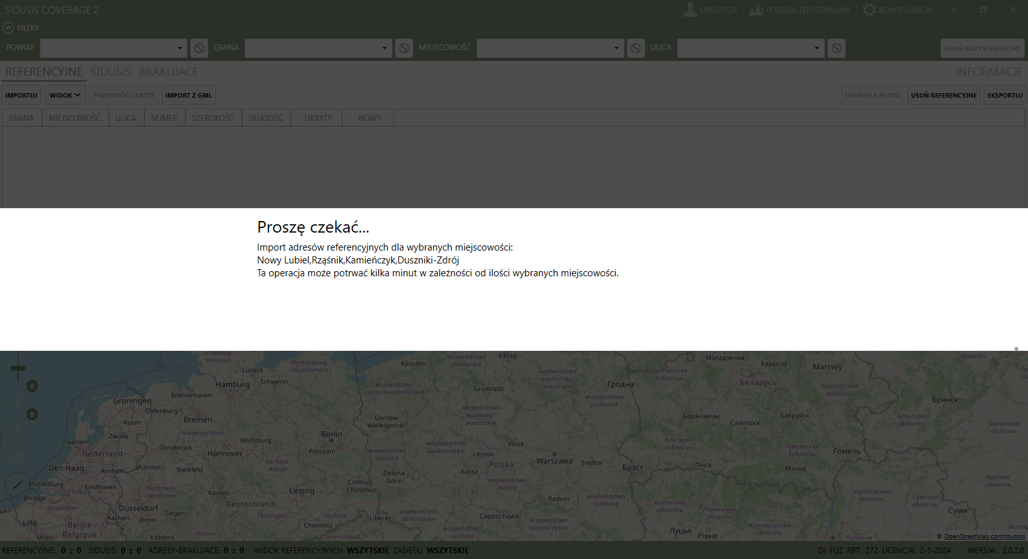Click the EKSPORTUJ button
This screenshot has height=559, width=1028.
pos(1005,95)
